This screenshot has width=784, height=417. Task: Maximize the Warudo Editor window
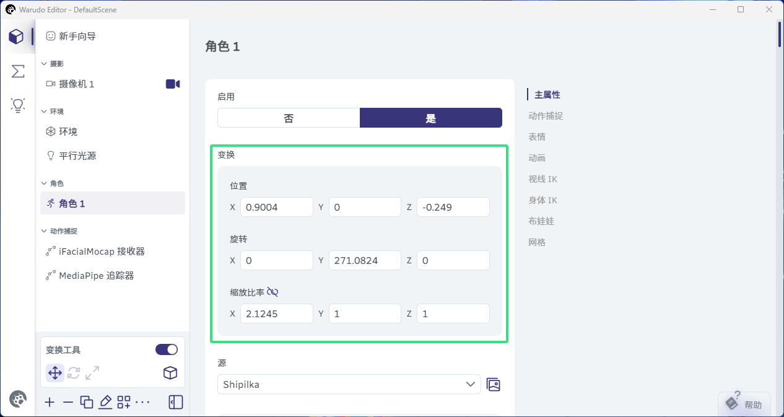pyautogui.click(x=741, y=9)
